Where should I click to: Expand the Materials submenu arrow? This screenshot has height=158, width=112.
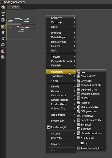[x=75, y=33]
